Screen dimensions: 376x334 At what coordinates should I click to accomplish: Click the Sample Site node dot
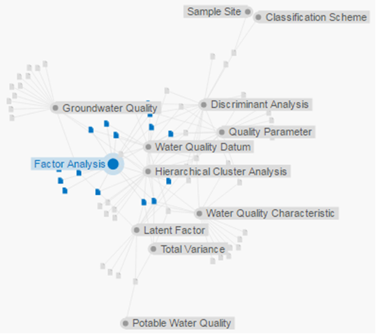[248, 11]
